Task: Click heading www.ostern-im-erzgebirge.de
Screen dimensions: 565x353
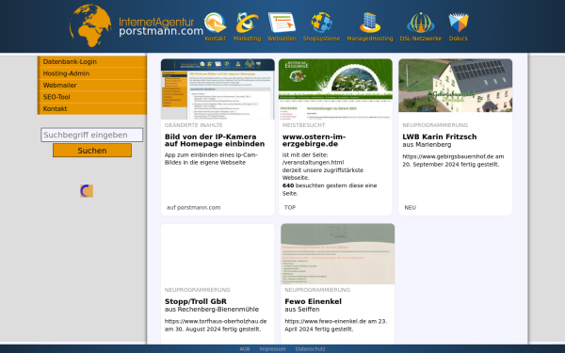Action: (314, 140)
